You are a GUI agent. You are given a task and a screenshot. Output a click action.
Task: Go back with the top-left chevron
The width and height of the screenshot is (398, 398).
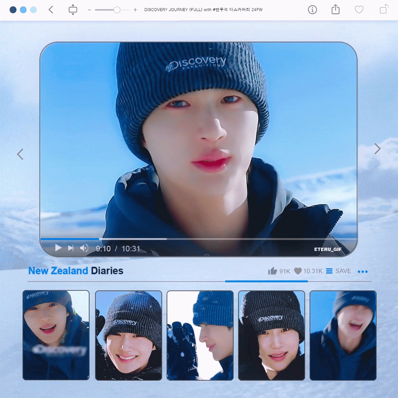click(x=51, y=10)
